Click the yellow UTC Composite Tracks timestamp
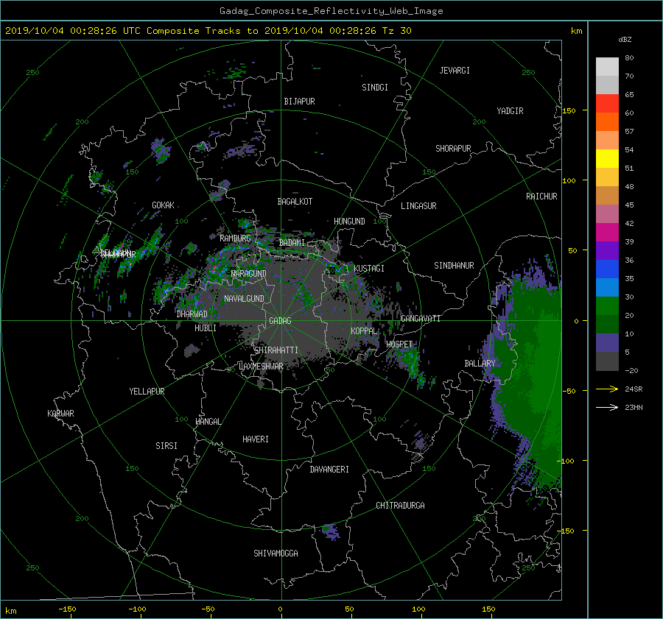Image resolution: width=663 pixels, height=619 pixels. pos(208,31)
